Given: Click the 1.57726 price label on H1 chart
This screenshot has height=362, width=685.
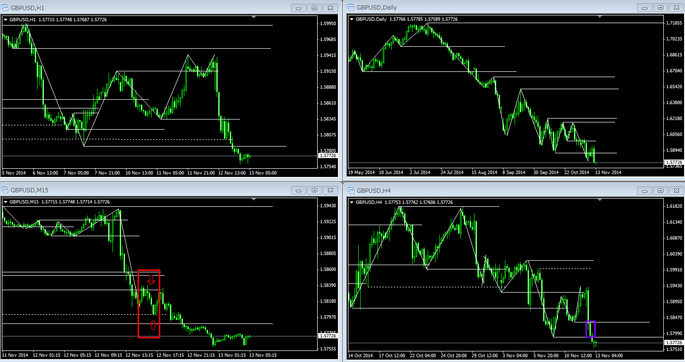Looking at the screenshot, I should point(328,156).
